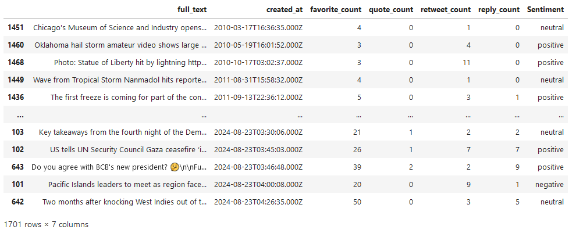Image resolution: width=576 pixels, height=237 pixels.
Task: Select row index 1451
Action: tap(16, 27)
